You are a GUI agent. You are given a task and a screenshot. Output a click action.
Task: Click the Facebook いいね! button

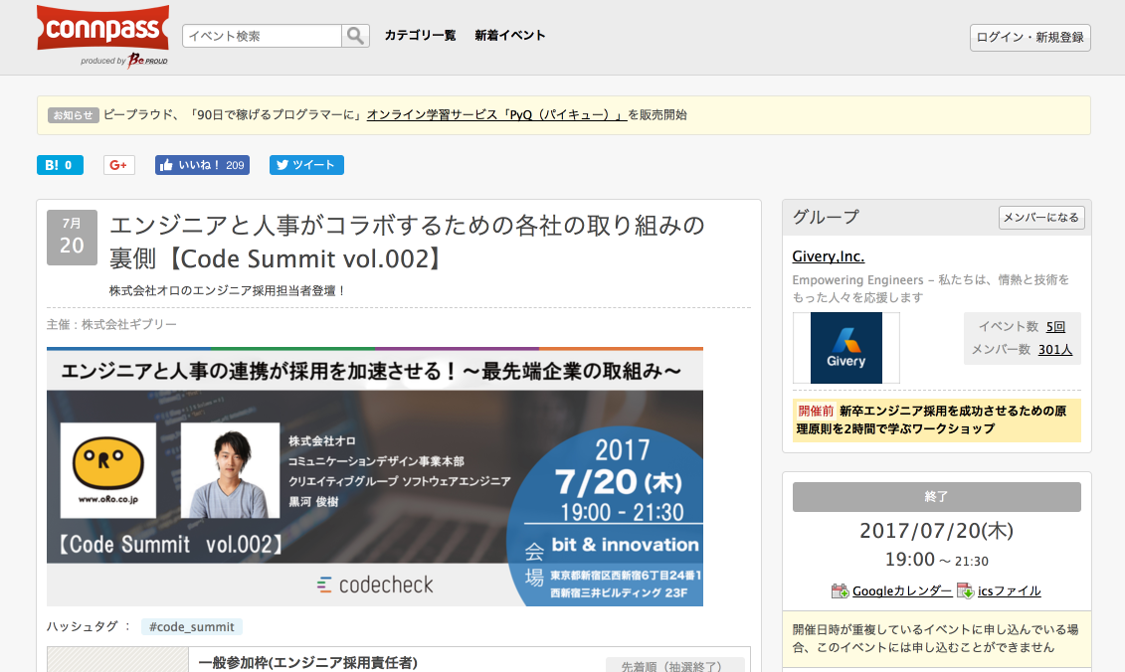[202, 165]
